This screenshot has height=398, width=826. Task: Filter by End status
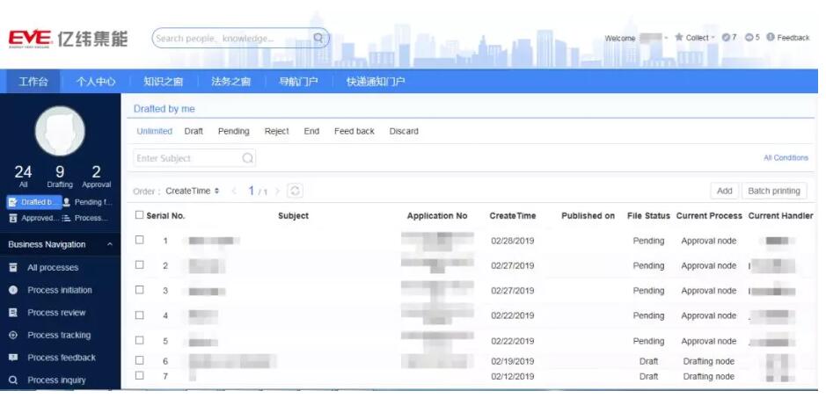[x=311, y=131]
